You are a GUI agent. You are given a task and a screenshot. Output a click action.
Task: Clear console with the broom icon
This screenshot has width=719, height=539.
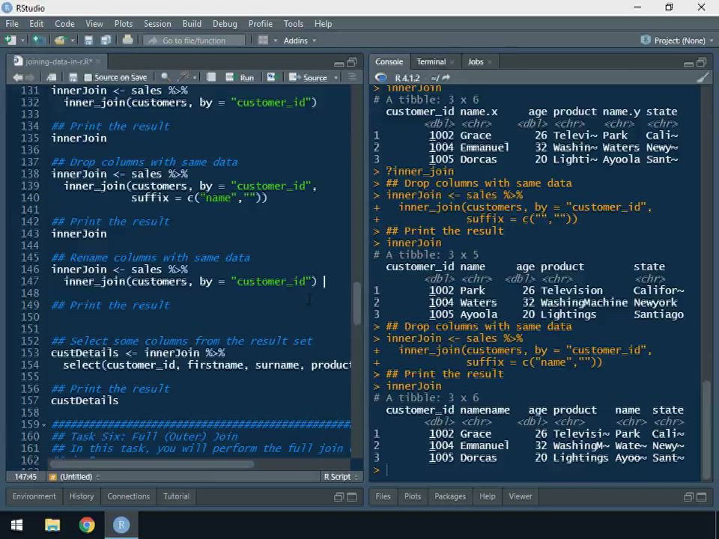(703, 77)
